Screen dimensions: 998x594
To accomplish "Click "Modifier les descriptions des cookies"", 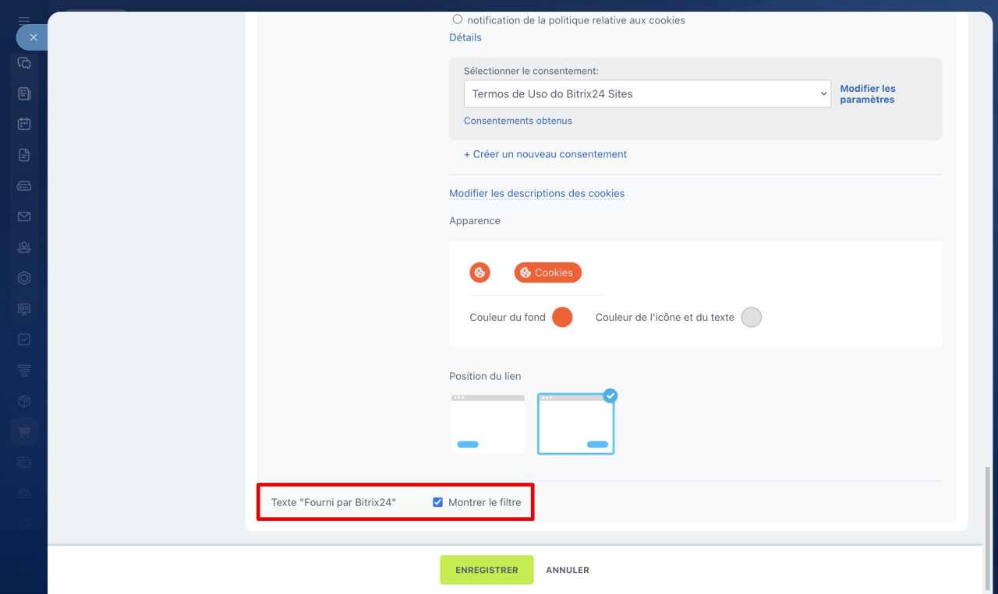I will point(536,193).
